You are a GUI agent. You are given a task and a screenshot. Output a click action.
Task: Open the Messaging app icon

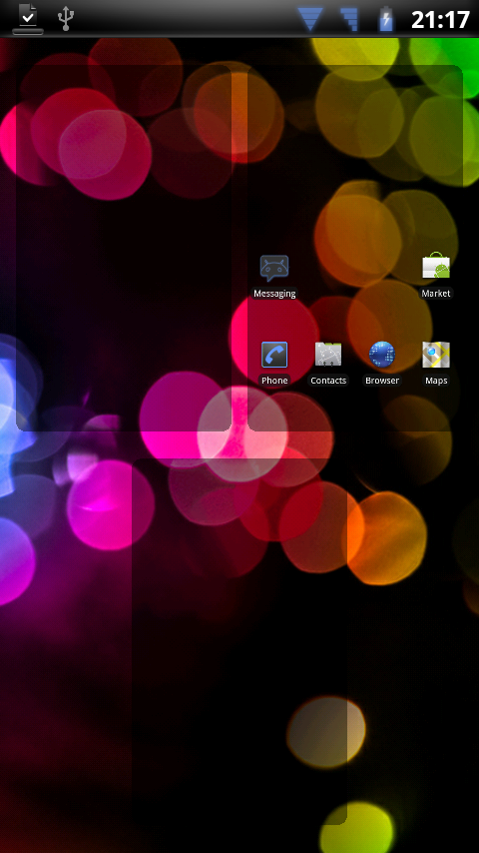click(274, 269)
